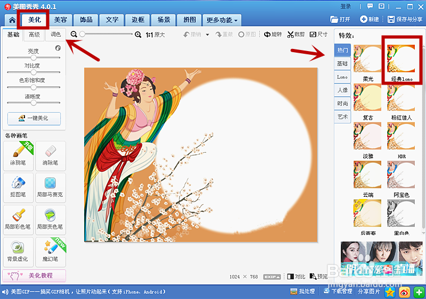Click 重做 redo arrow

pyautogui.click(x=224, y=35)
